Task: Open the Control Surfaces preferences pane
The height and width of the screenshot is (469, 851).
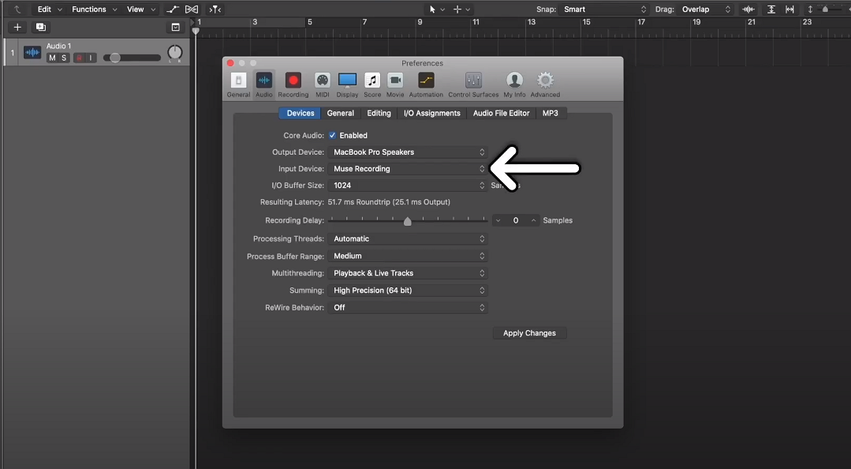Action: [472, 83]
